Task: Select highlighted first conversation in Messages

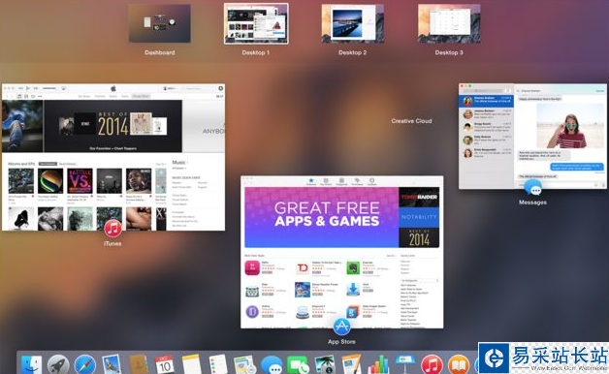Action: coord(486,101)
